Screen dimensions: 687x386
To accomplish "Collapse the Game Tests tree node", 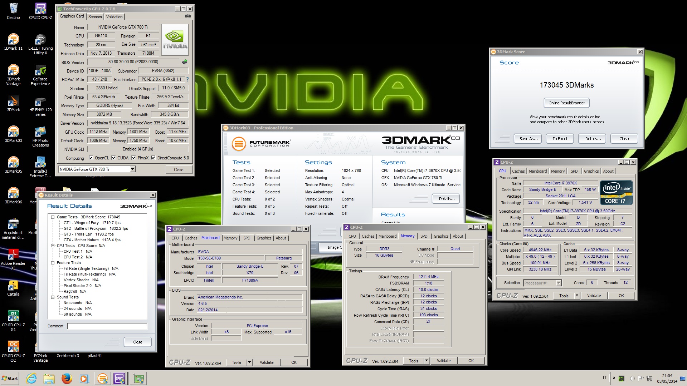I will tap(53, 217).
